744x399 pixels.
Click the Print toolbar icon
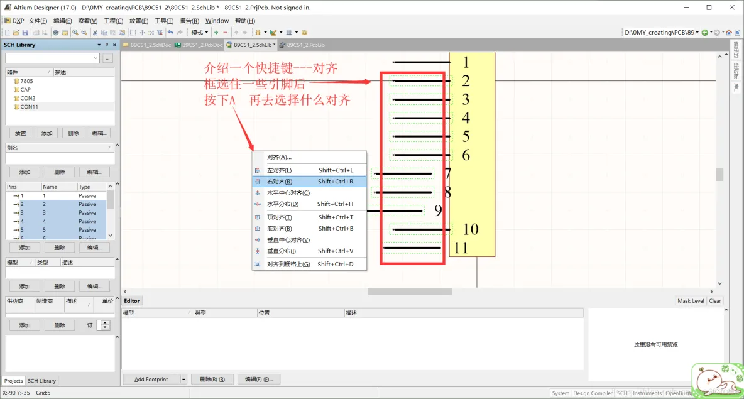point(36,33)
